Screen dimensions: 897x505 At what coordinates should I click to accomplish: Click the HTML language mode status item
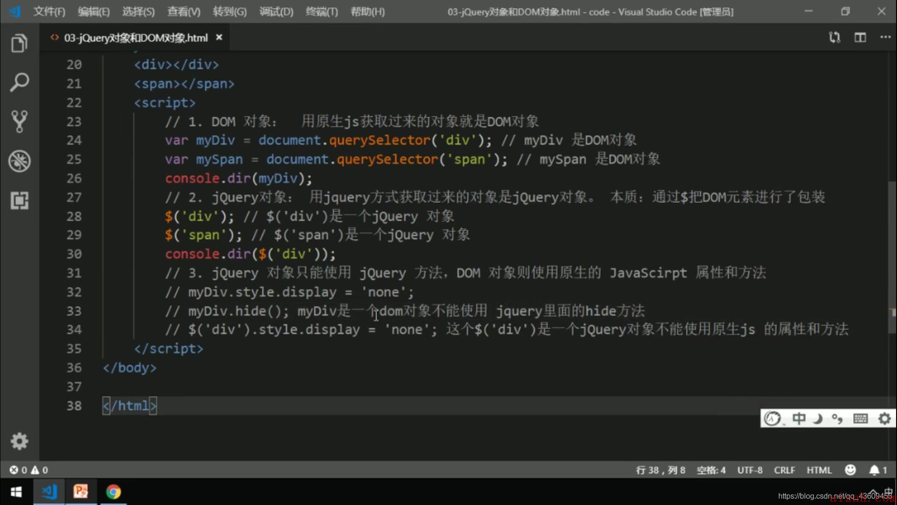point(819,470)
